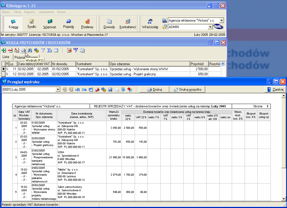Click the copy documents icon in Księga toolbar

pyautogui.click(x=82, y=50)
